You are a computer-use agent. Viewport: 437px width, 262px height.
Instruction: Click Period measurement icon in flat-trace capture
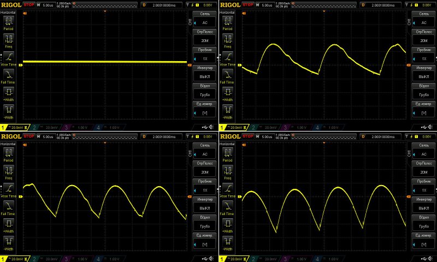click(x=8, y=22)
